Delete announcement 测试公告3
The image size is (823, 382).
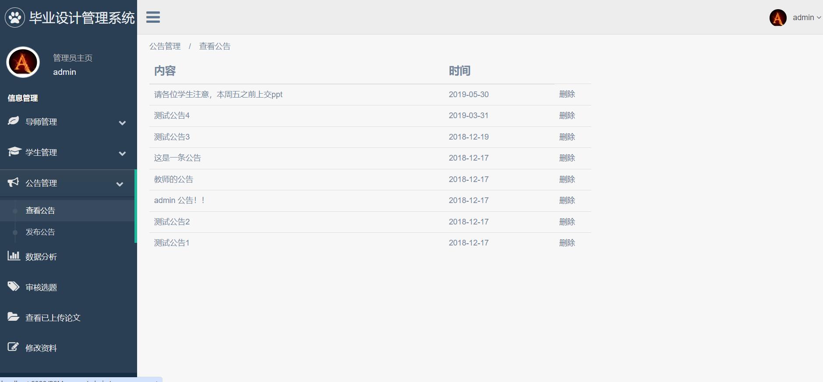[x=567, y=137]
